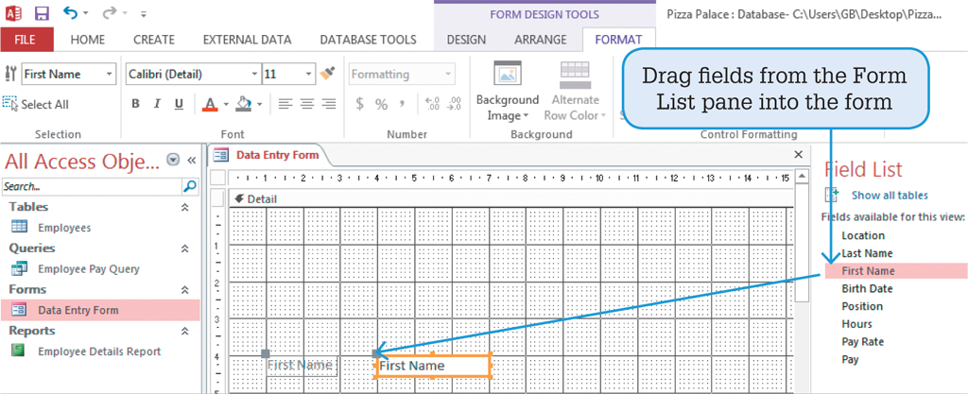
Task: Click the Background Image button
Action: 508,91
